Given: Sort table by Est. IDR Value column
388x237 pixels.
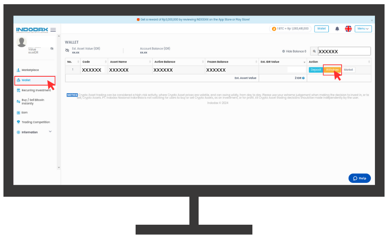Looking at the screenshot, I should pyautogui.click(x=283, y=62).
